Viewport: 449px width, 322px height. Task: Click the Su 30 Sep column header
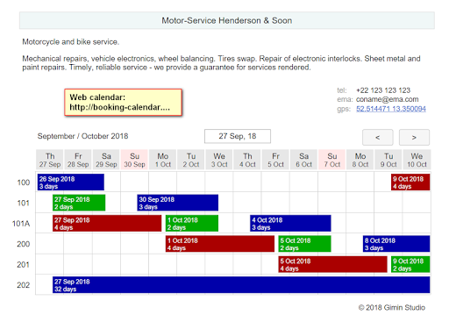tap(134, 160)
